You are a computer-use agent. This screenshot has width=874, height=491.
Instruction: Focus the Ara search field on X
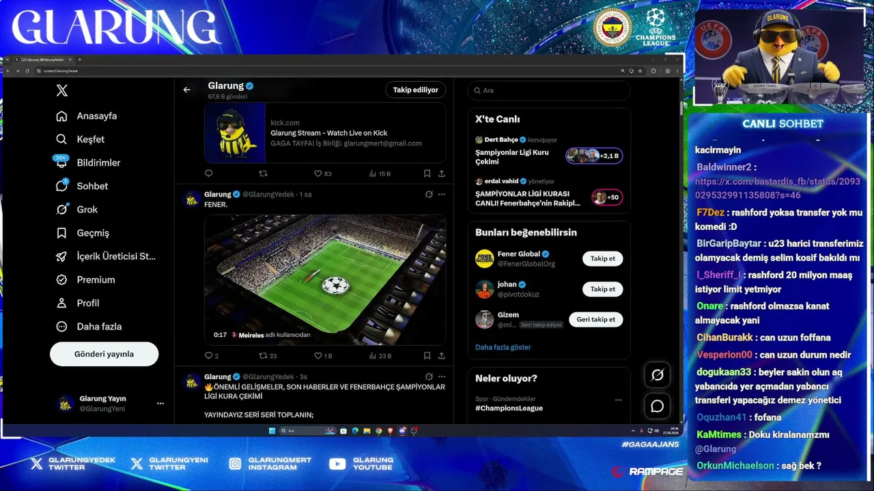[549, 90]
